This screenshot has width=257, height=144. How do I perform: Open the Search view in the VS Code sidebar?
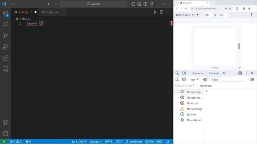[x=5, y=25]
